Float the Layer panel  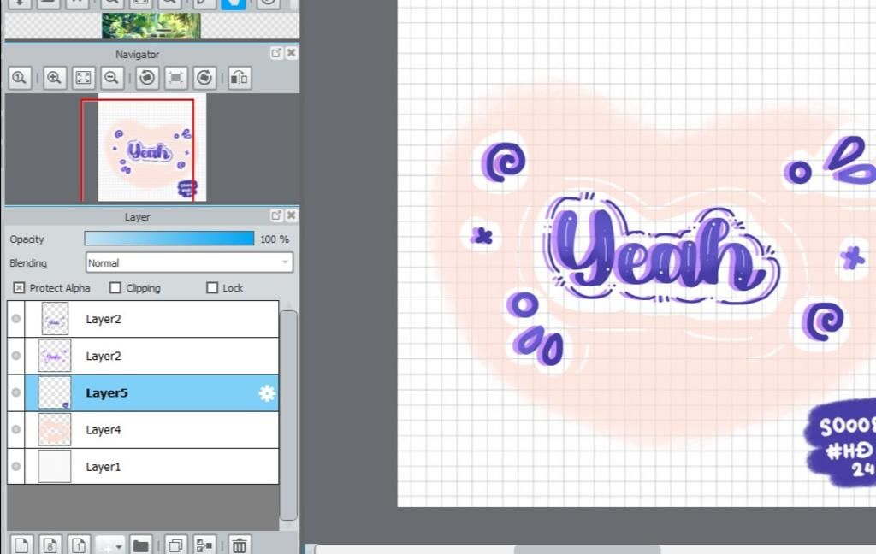click(276, 215)
